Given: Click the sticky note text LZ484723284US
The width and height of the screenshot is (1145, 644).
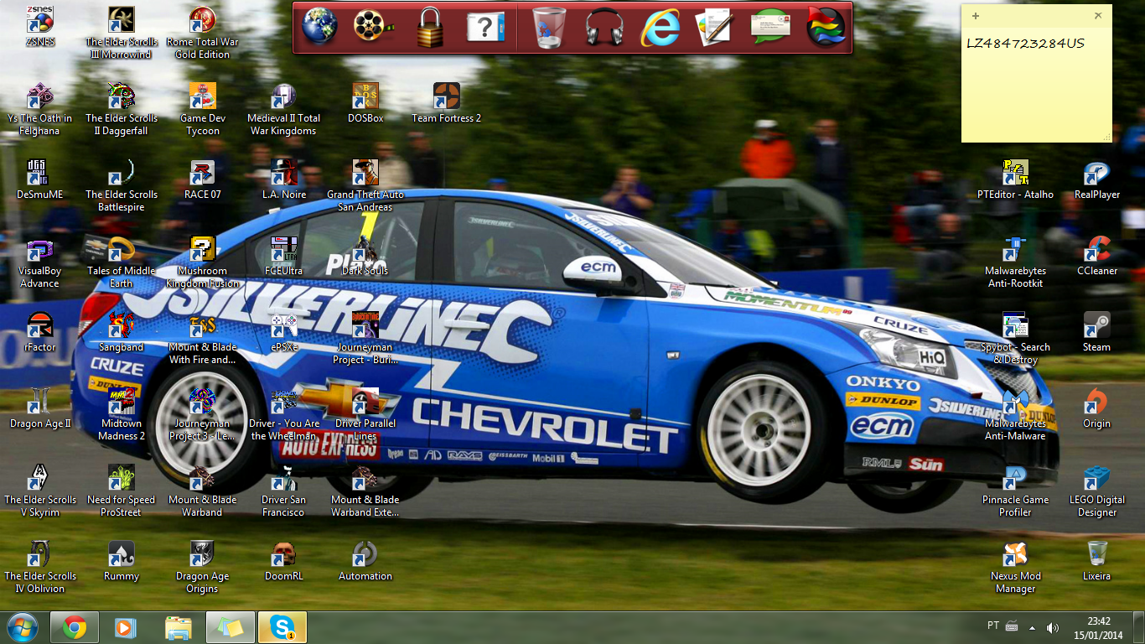Looking at the screenshot, I should tap(1025, 43).
